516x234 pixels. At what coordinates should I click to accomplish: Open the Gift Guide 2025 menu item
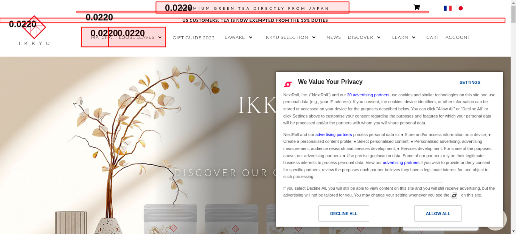pos(193,38)
